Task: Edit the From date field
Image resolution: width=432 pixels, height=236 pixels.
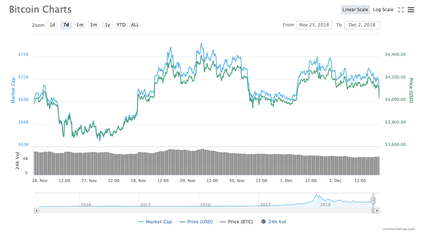Action: 314,25
